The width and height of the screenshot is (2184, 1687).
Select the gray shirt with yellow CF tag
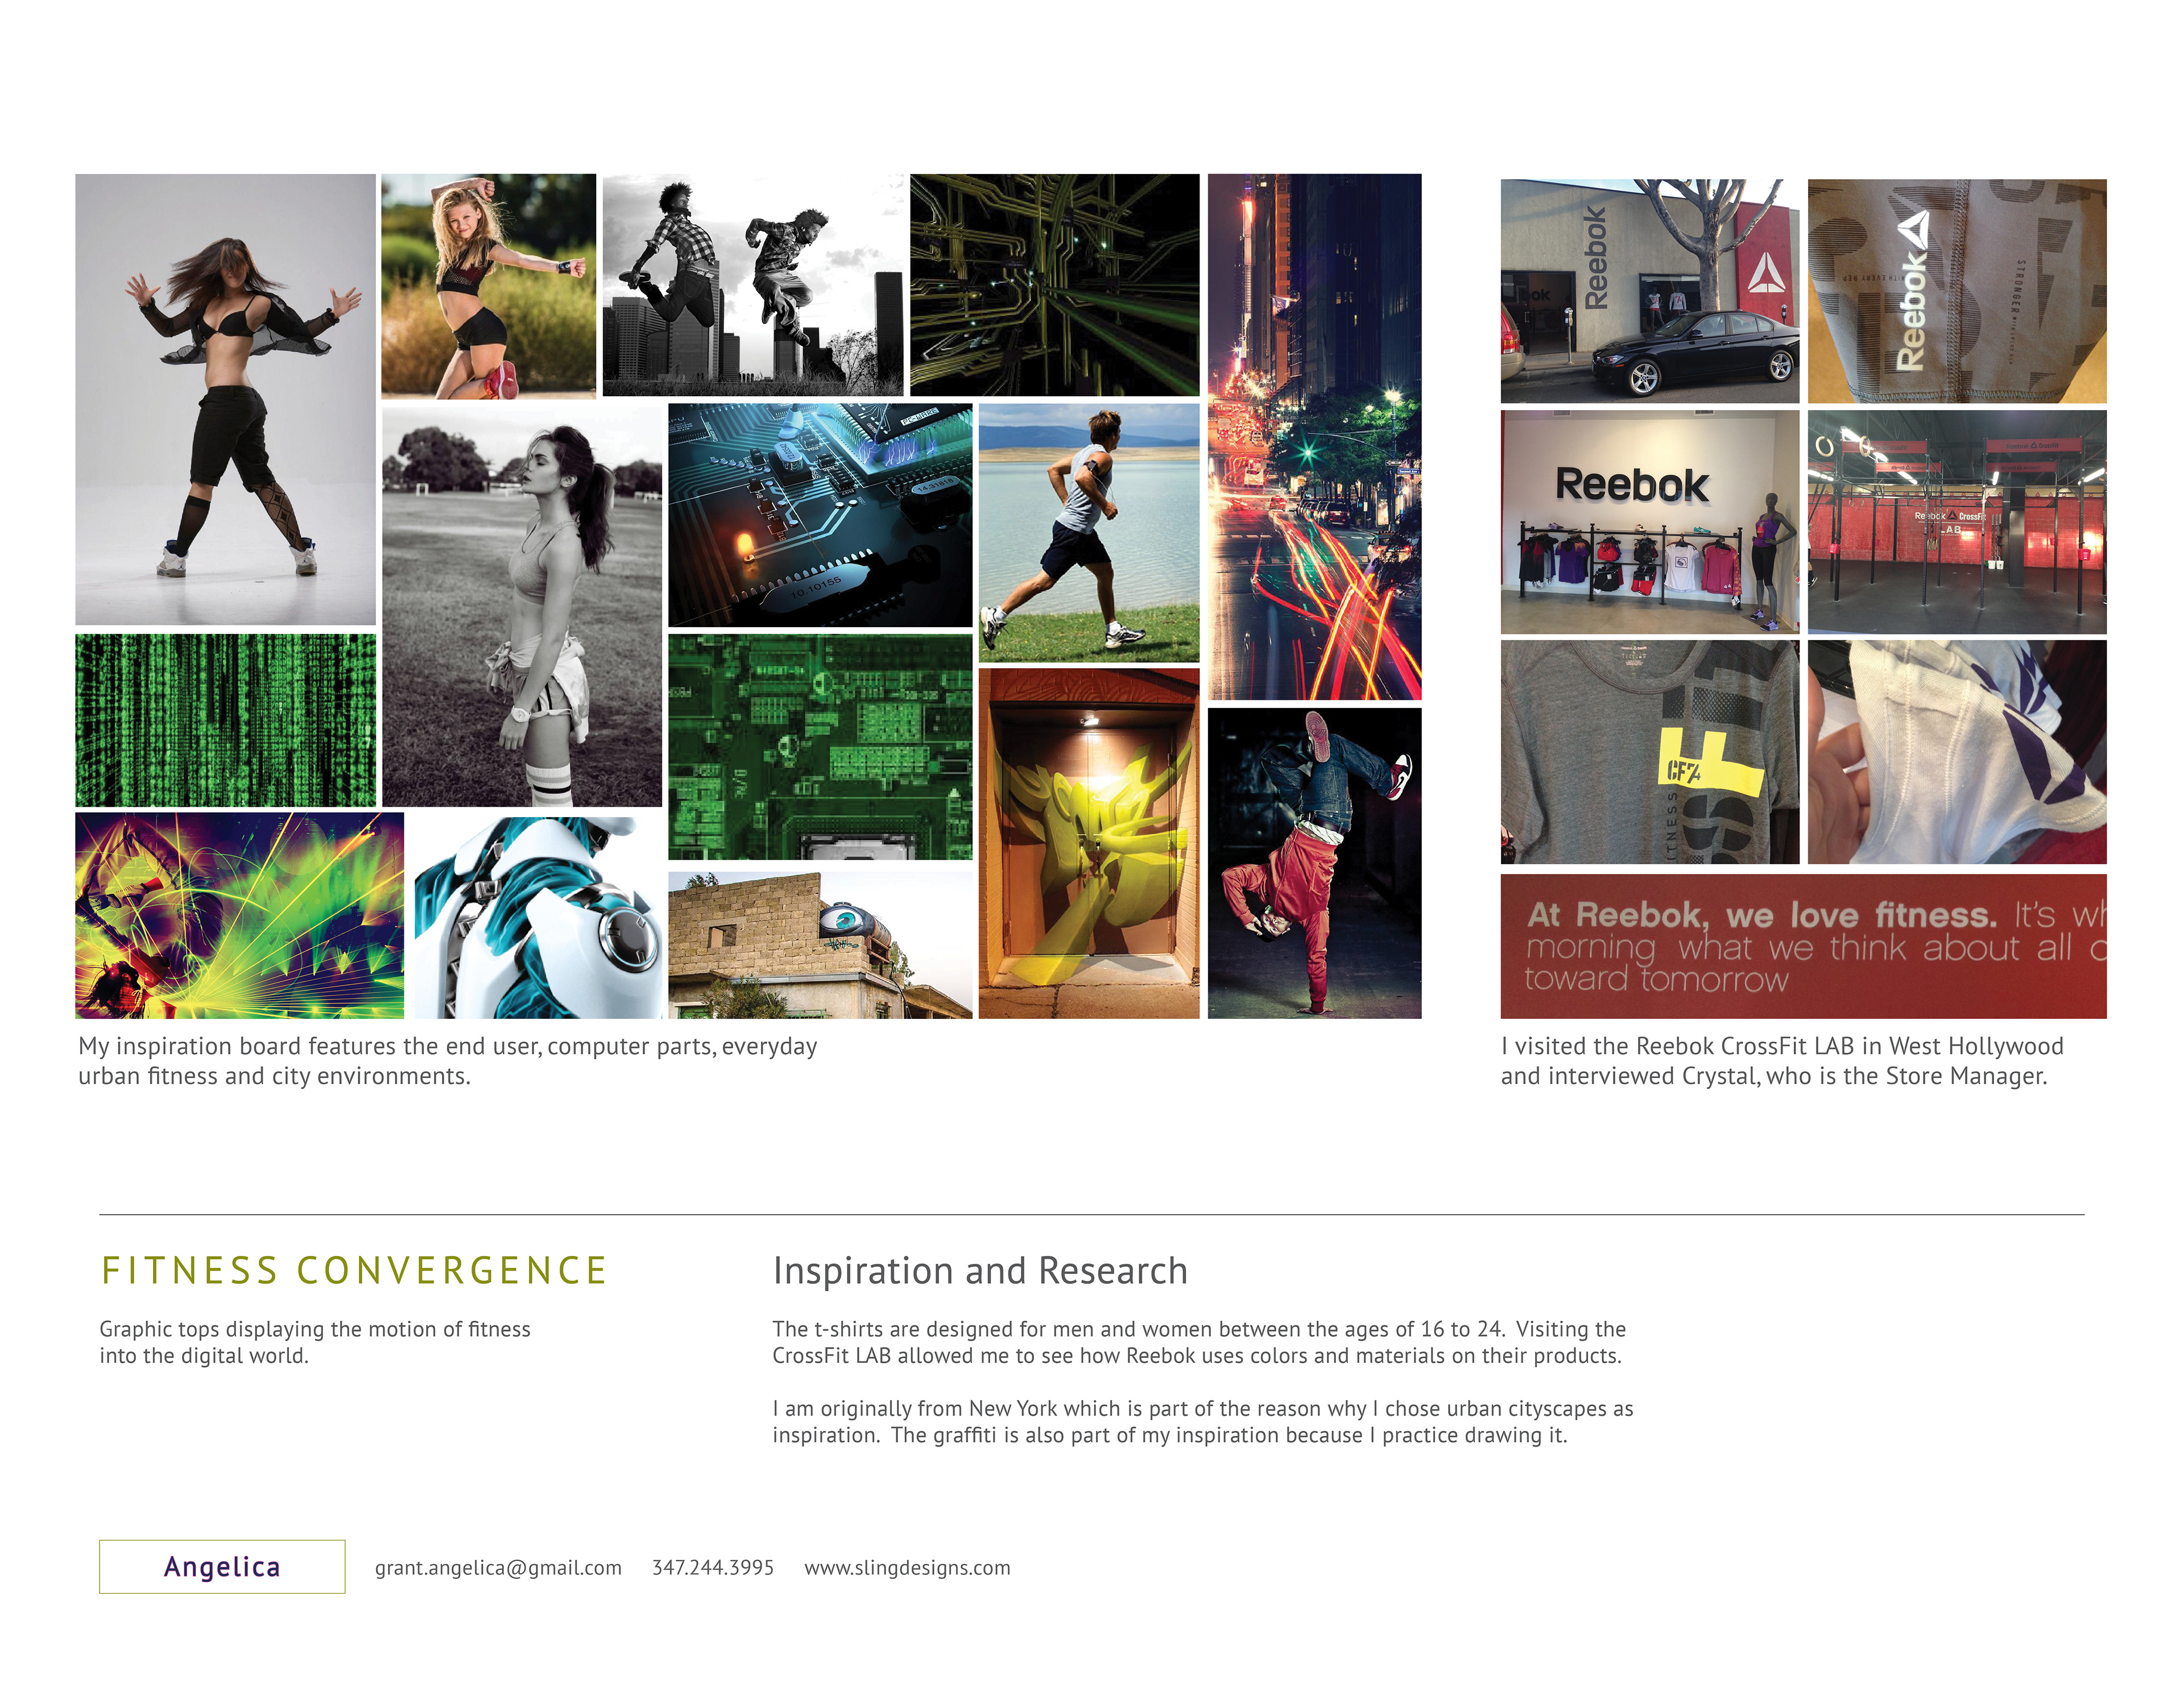pyautogui.click(x=1649, y=752)
